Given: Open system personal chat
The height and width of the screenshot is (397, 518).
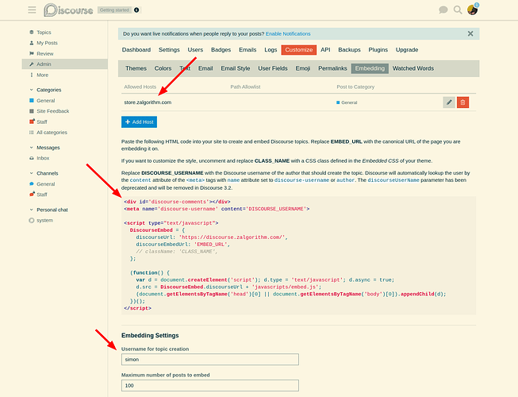Looking at the screenshot, I should [x=44, y=220].
